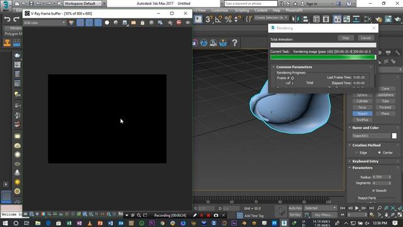Select the Cylinder primitive button
Image resolution: width=403 pixels, height=227 pixels.
pos(362,101)
